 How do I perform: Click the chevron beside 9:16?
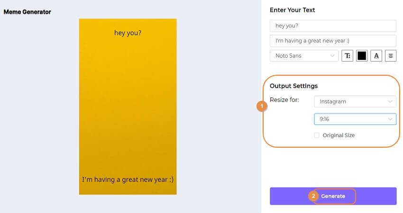pos(390,119)
